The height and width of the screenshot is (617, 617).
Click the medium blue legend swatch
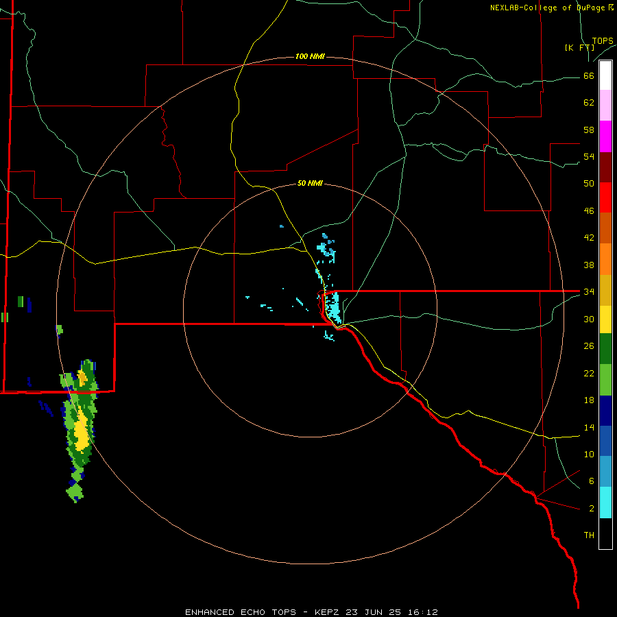click(605, 441)
